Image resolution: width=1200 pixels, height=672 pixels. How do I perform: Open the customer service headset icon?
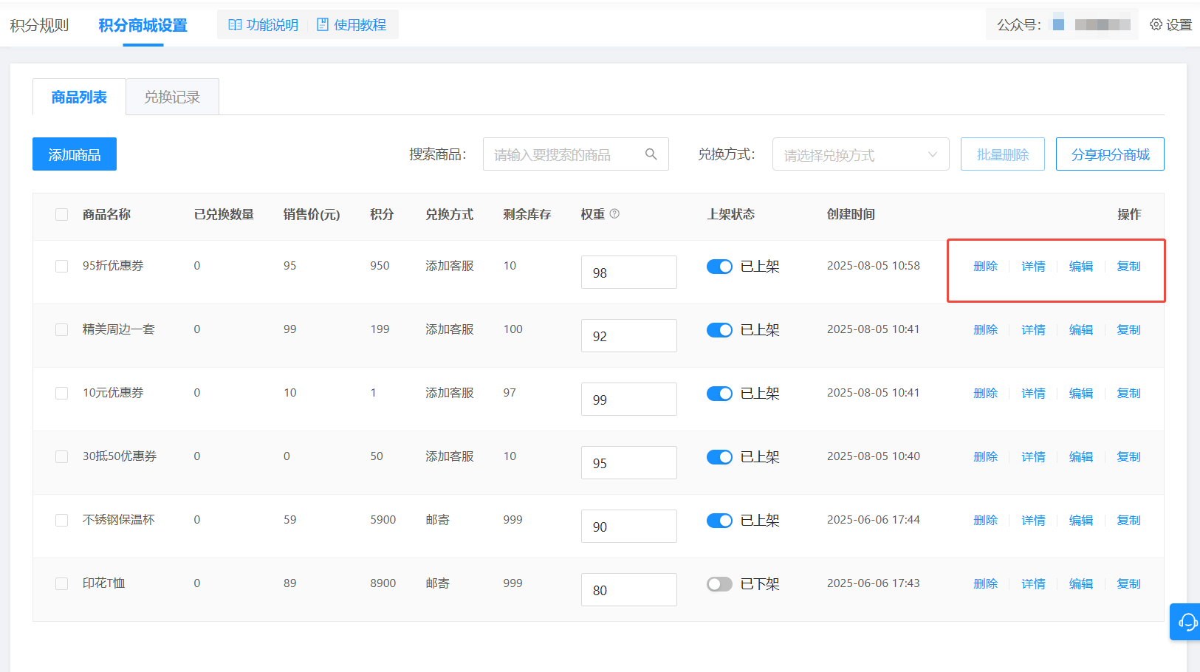click(1187, 622)
